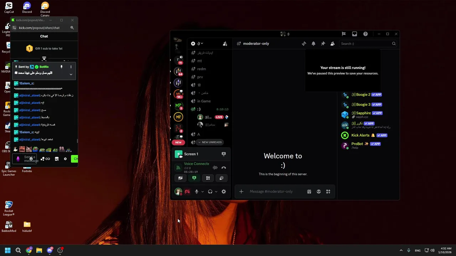
Task: Toggle the member list icon in Discord
Action: (x=332, y=43)
